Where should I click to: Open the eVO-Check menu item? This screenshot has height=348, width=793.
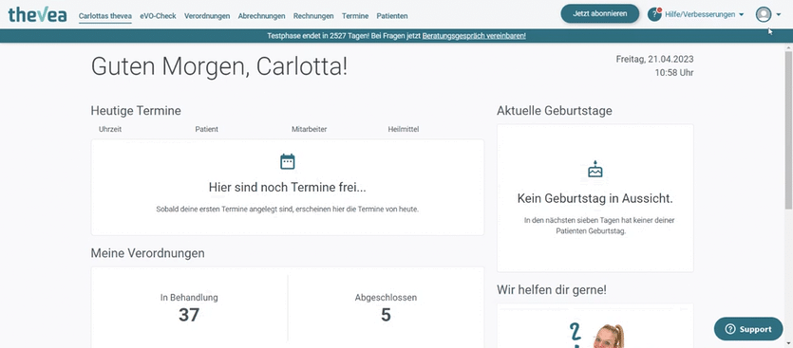(x=158, y=16)
